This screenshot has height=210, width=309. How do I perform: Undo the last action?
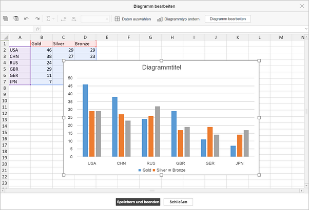(27, 19)
